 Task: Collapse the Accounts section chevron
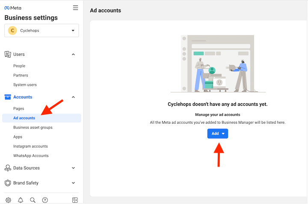(73, 97)
